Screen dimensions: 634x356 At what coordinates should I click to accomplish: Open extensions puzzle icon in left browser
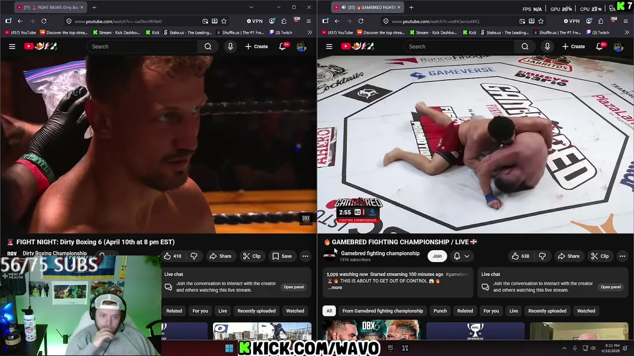coord(284,21)
